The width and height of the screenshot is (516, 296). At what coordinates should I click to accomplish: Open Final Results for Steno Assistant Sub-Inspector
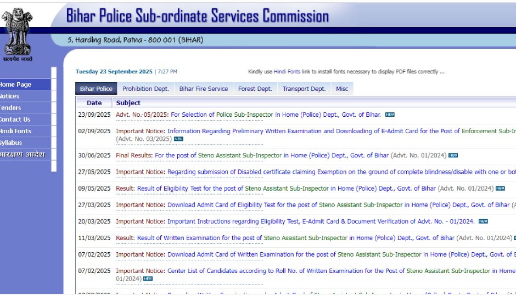pos(272,156)
